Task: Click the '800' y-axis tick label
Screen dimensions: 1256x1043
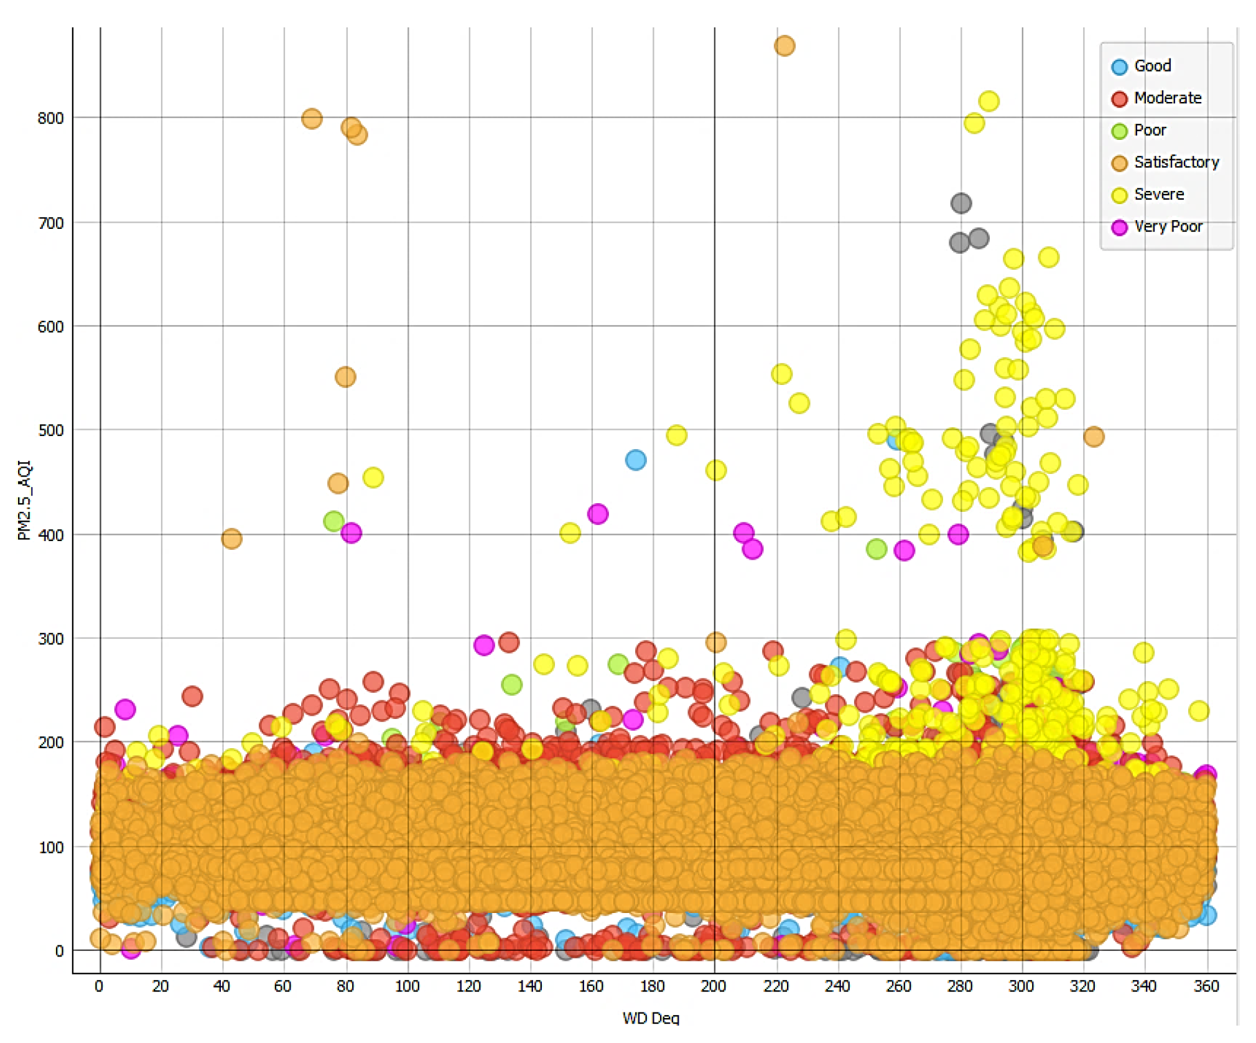Action: (x=50, y=118)
